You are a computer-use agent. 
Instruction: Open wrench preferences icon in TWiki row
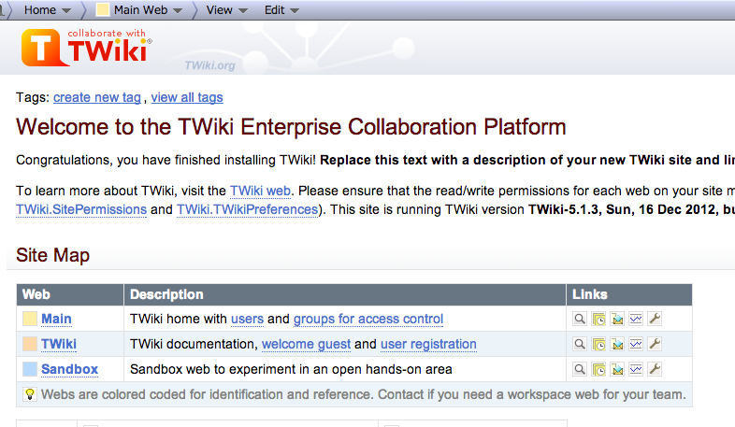655,344
